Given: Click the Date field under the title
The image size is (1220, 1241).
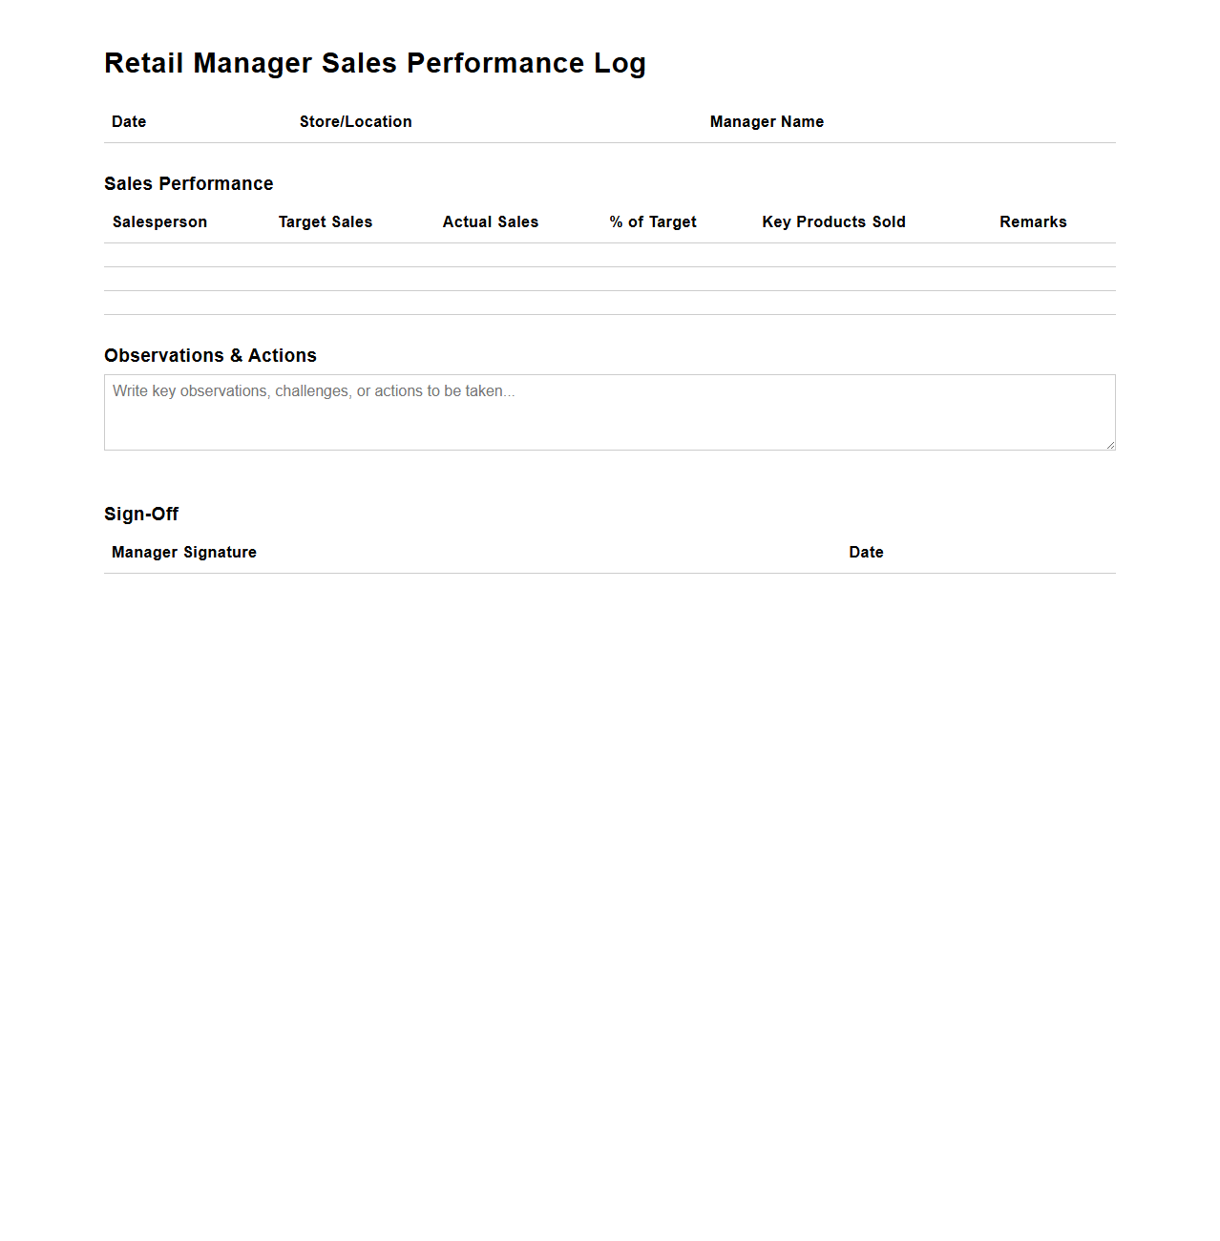Looking at the screenshot, I should point(129,122).
